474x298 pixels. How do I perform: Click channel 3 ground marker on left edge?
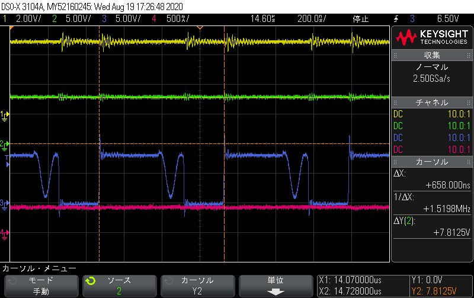pyautogui.click(x=5, y=204)
